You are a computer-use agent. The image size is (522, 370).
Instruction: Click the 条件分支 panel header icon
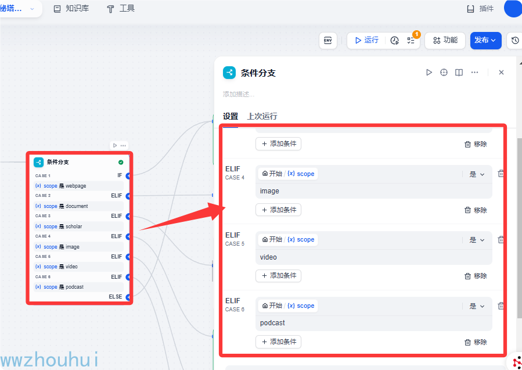pyautogui.click(x=229, y=73)
